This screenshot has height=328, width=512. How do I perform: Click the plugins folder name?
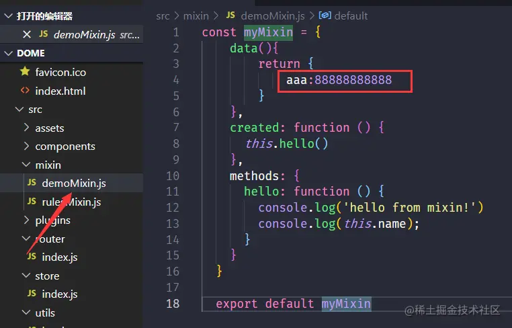[x=52, y=220]
